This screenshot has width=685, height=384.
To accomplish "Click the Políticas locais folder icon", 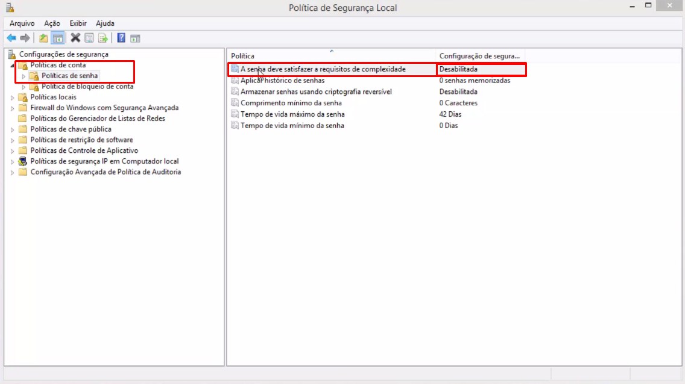I will pos(23,97).
